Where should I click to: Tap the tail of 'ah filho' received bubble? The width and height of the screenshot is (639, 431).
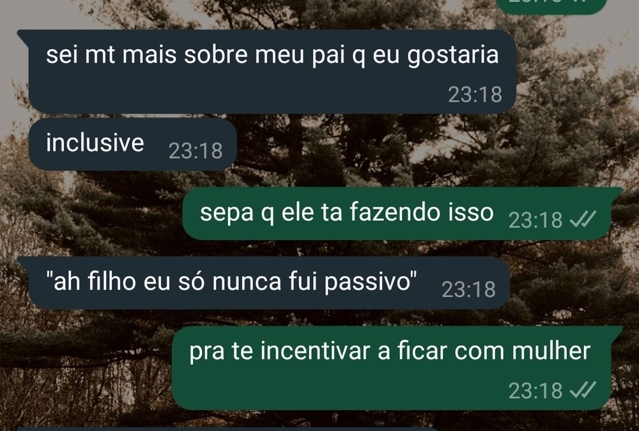coord(23,263)
